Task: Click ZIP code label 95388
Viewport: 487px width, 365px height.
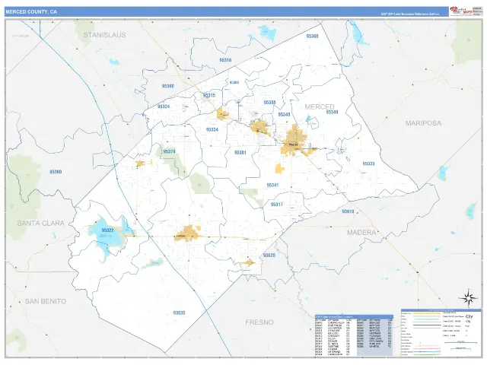Action: click(269, 103)
